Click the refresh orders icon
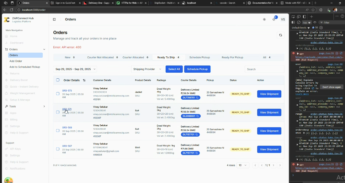 (x=280, y=35)
